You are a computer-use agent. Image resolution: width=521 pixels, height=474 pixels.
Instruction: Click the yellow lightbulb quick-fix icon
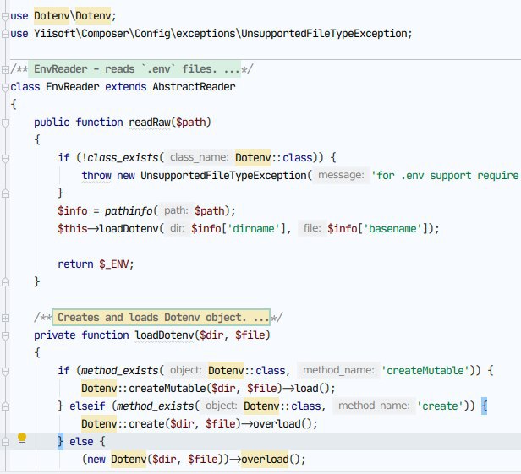tap(22, 439)
